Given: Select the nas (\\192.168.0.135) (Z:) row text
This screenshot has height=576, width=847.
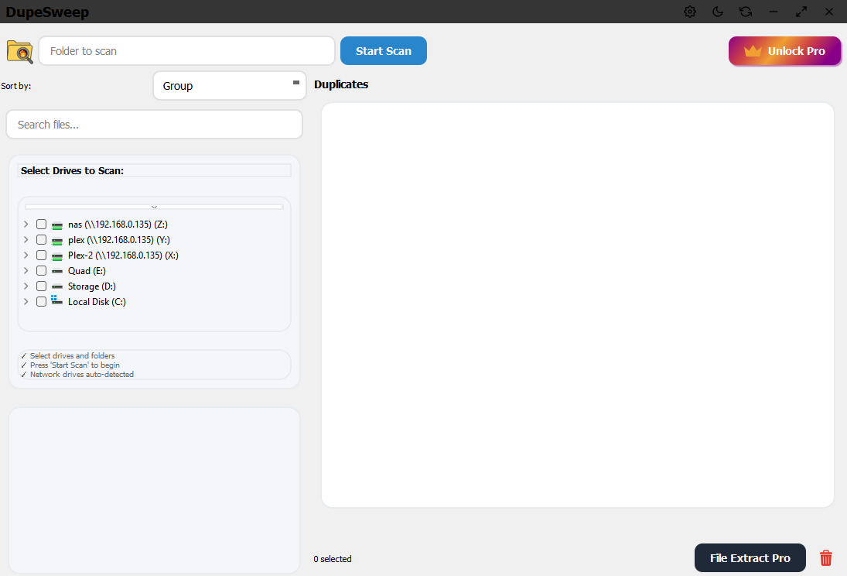Looking at the screenshot, I should point(118,224).
